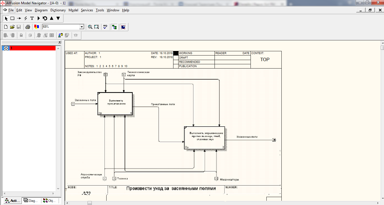
Task: Run the ABC spelling check
Action: (x=105, y=27)
